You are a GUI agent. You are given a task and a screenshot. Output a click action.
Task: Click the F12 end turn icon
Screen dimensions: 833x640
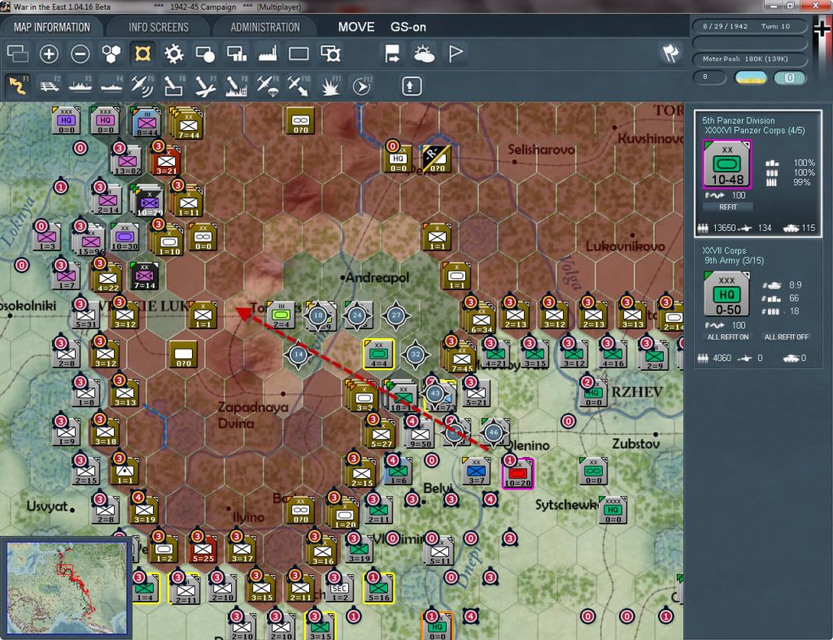(361, 85)
